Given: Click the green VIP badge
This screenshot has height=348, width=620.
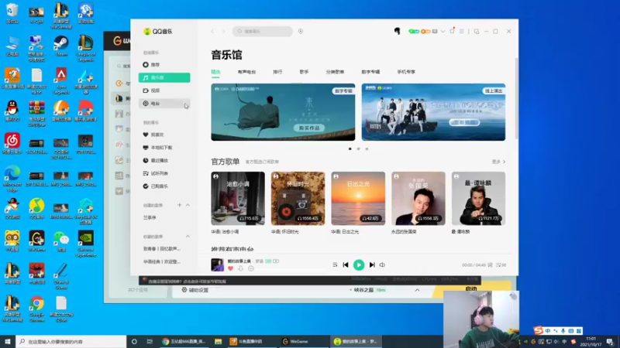Looking at the screenshot, I should click(x=414, y=31).
